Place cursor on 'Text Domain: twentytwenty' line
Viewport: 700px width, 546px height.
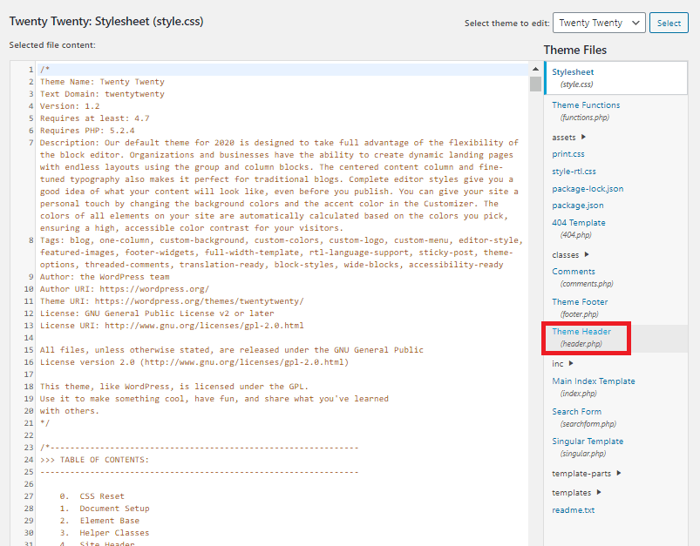pos(102,94)
